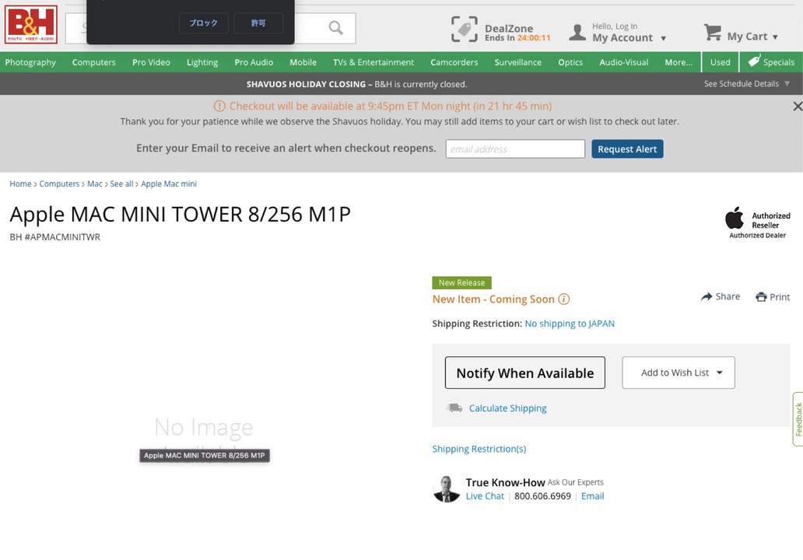Click the New Release badge

click(x=461, y=282)
